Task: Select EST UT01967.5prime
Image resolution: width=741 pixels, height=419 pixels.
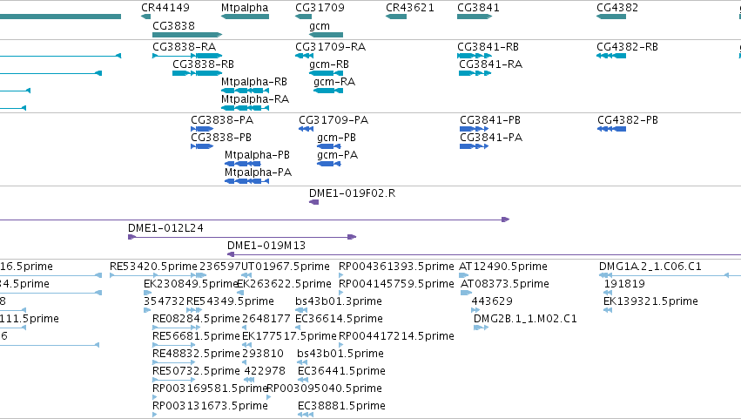Action: [x=286, y=267]
